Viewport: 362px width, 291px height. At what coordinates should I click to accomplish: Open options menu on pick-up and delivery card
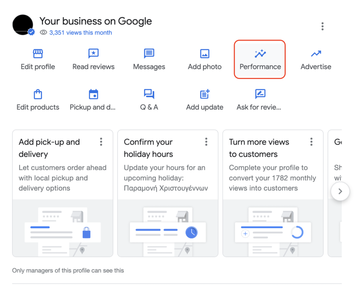101,142
